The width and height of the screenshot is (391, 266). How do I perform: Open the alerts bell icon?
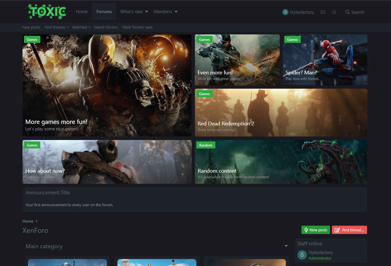(x=334, y=12)
